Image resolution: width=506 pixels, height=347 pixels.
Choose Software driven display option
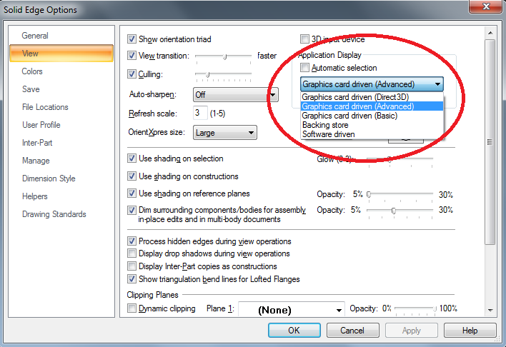[372, 134]
